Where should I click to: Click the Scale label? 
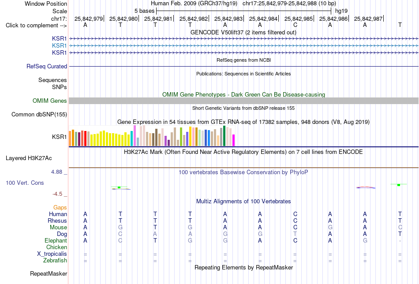click(x=60, y=11)
